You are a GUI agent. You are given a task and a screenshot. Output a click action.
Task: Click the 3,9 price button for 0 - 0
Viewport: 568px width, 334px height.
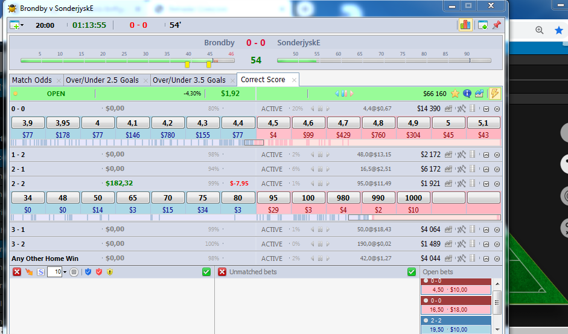coord(28,123)
